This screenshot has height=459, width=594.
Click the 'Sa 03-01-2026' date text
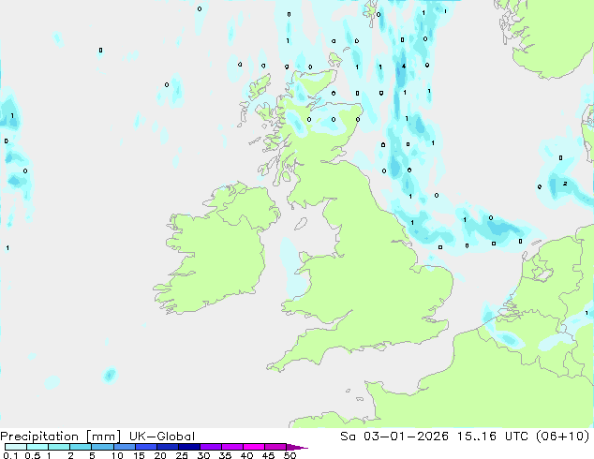pyautogui.click(x=394, y=437)
